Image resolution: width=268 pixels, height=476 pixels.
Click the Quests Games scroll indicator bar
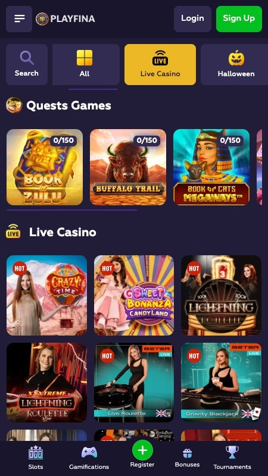pos(71,210)
